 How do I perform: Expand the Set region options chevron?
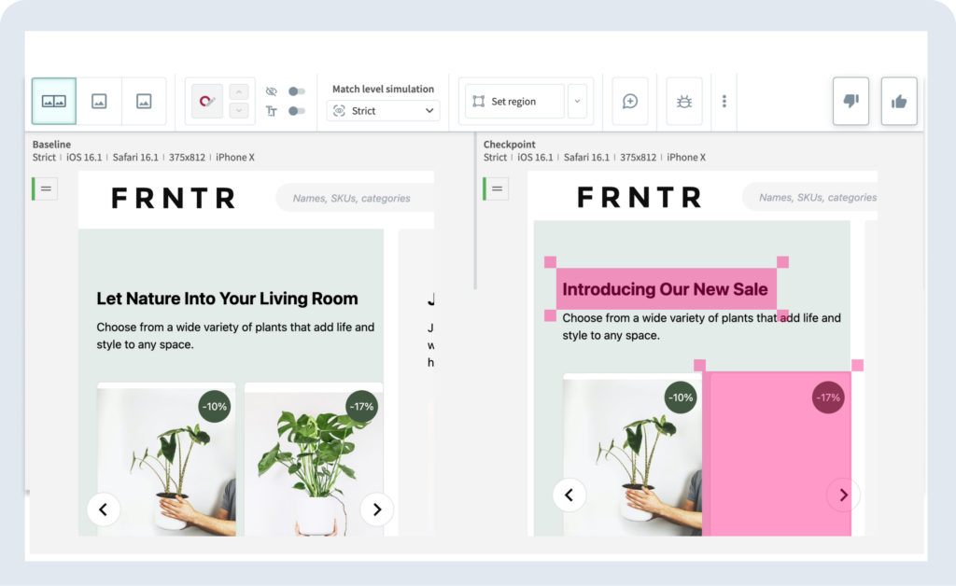[x=579, y=101]
